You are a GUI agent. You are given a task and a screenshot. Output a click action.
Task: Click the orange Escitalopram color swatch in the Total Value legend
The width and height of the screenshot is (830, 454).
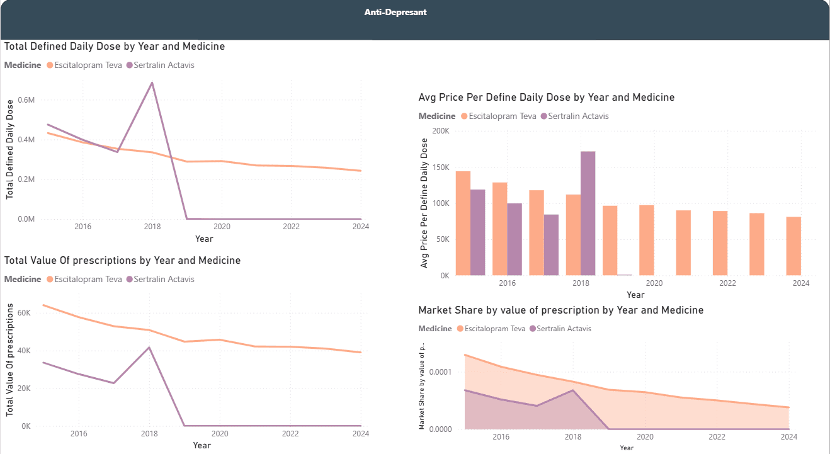[x=48, y=279]
